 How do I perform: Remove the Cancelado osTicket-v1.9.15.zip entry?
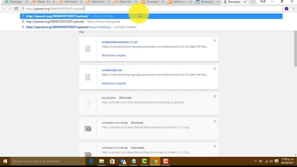pyautogui.click(x=215, y=146)
